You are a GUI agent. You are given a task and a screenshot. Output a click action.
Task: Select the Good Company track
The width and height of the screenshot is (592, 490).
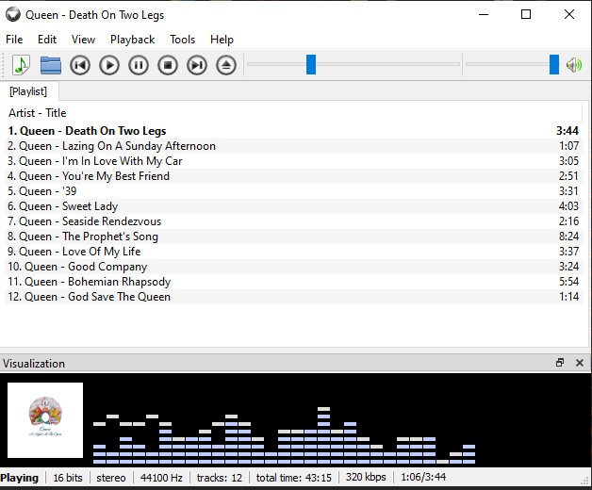click(293, 267)
